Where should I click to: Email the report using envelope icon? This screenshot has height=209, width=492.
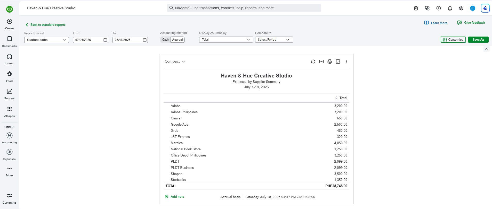[321, 62]
